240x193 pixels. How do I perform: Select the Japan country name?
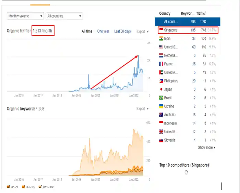pyautogui.click(x=168, y=89)
